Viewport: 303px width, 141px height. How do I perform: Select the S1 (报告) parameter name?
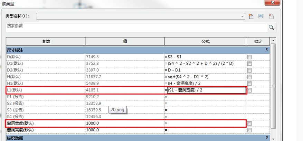[15, 97]
